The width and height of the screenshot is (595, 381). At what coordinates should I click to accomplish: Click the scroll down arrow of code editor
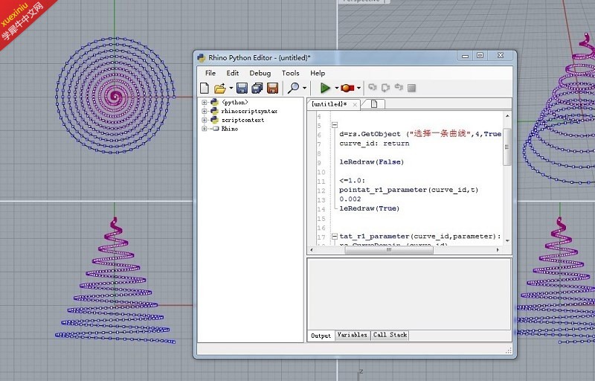point(507,240)
